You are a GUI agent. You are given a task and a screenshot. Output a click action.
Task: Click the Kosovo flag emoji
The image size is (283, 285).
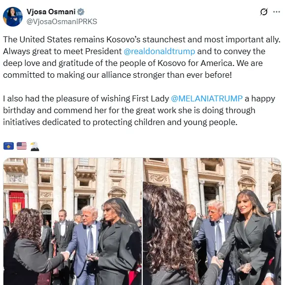[8, 146]
